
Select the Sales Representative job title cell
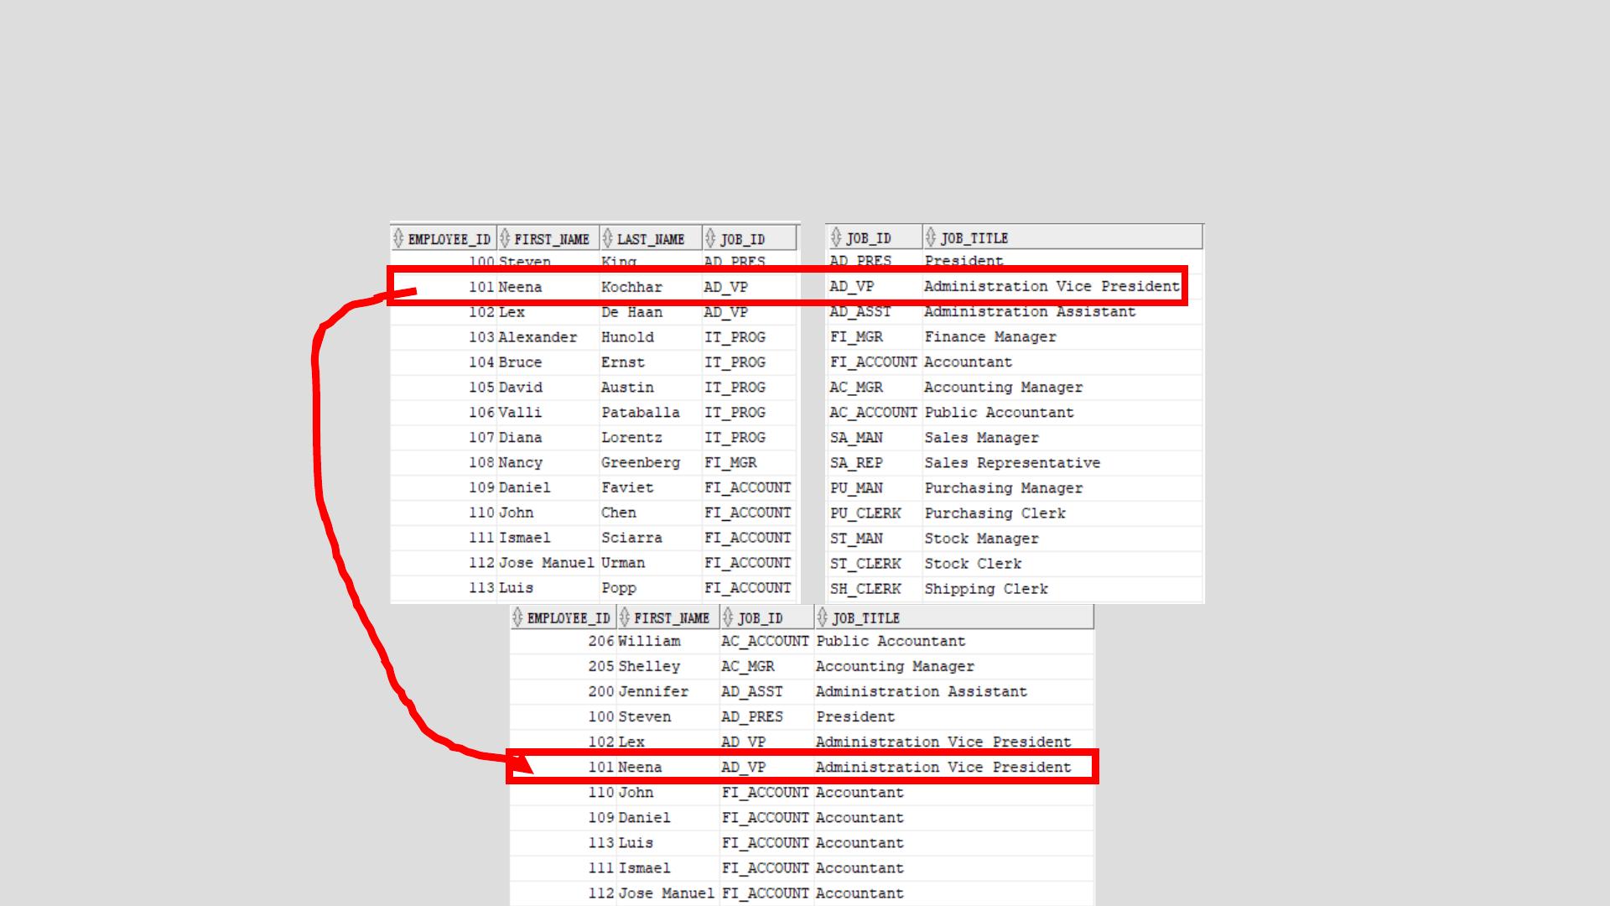pyautogui.click(x=1012, y=463)
